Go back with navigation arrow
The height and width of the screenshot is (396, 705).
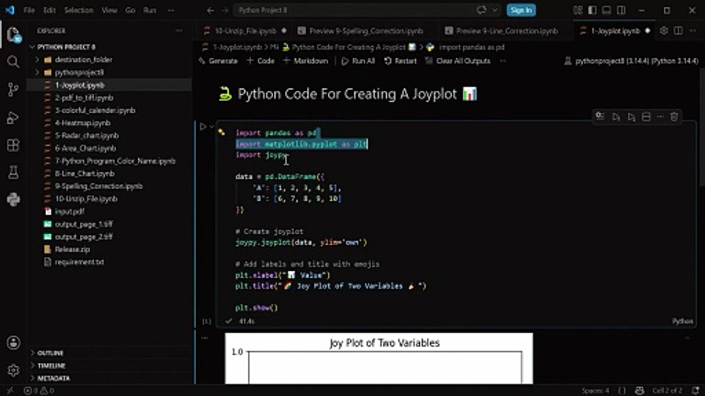pyautogui.click(x=210, y=10)
